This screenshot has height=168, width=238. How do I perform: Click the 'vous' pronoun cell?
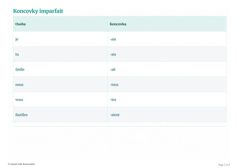click(x=19, y=100)
